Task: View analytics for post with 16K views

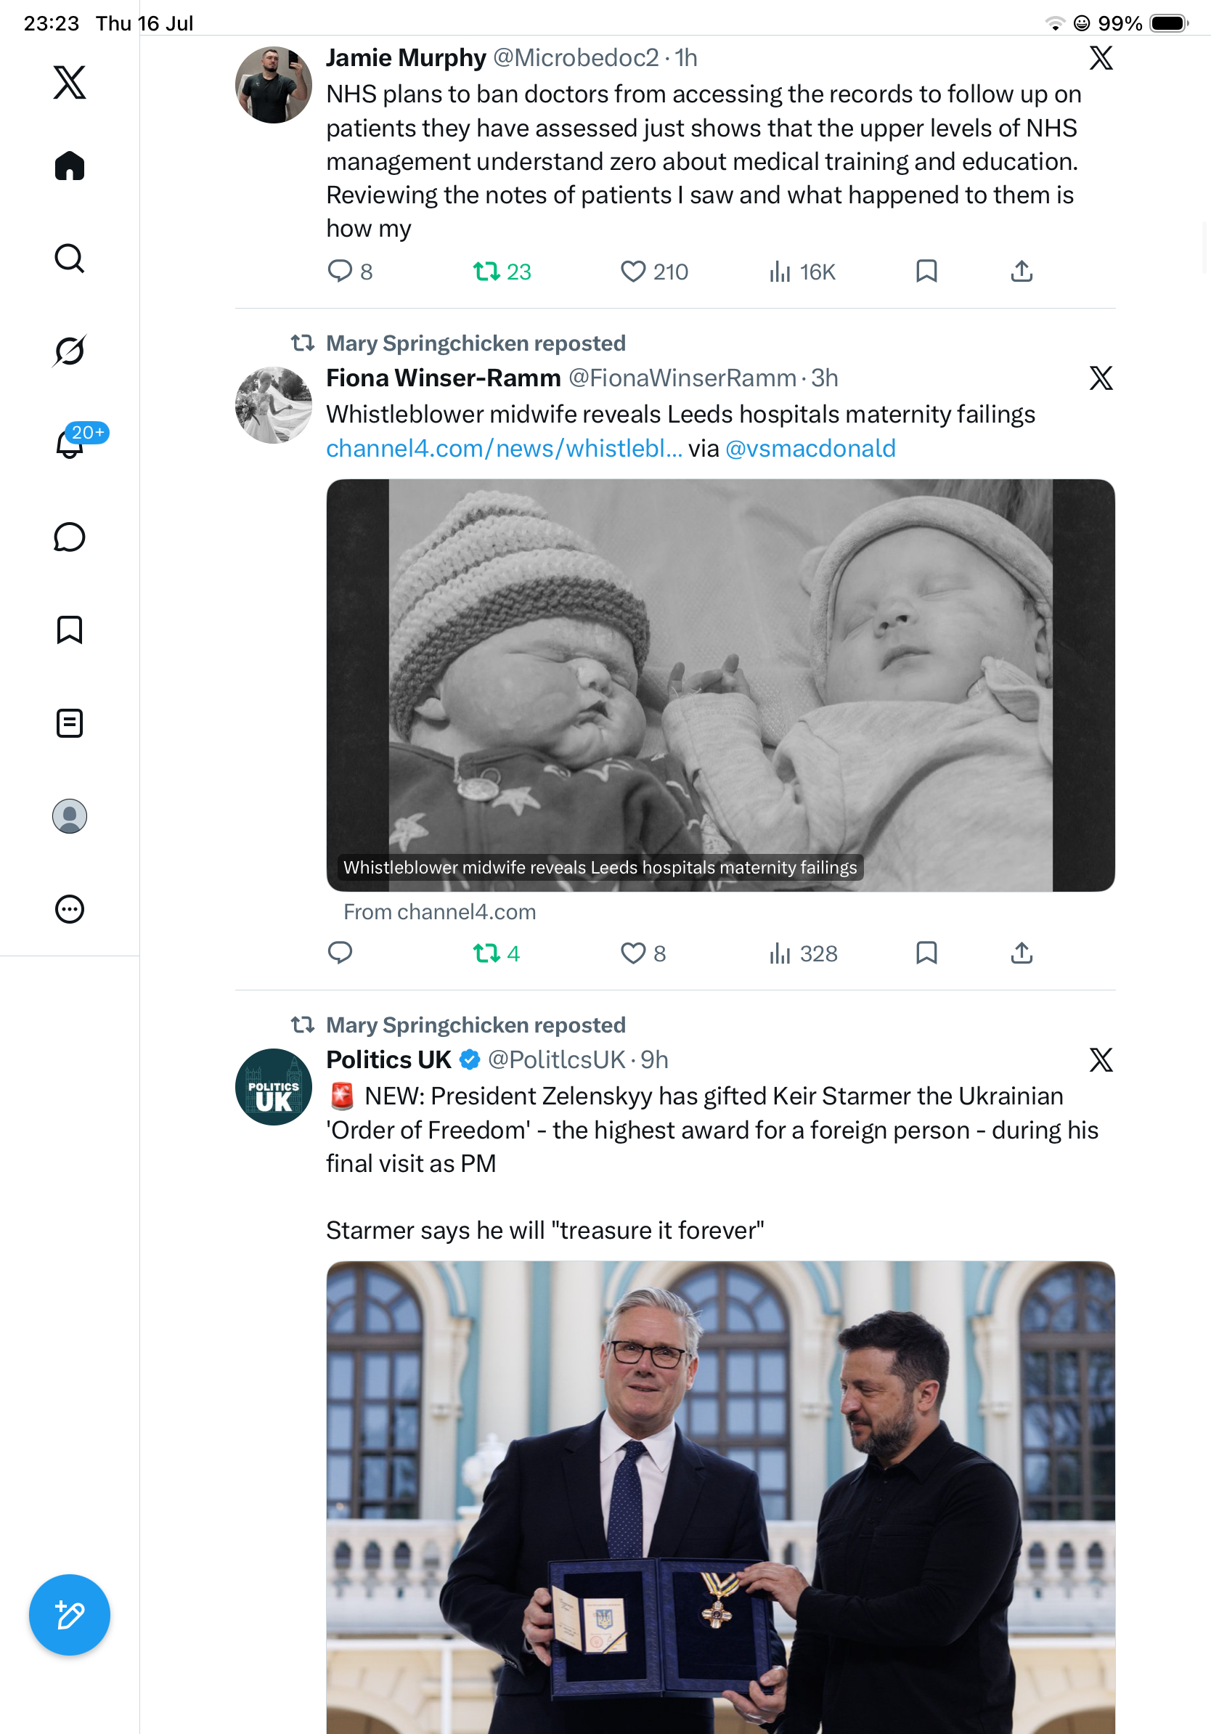Action: (x=802, y=271)
